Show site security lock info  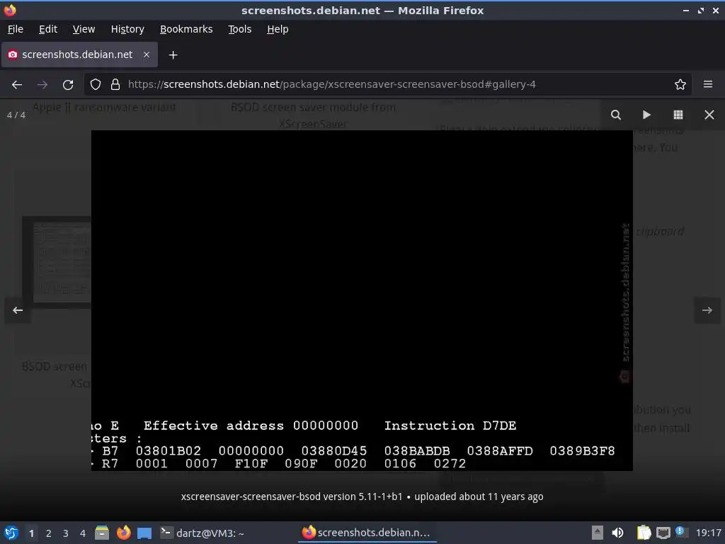115,85
